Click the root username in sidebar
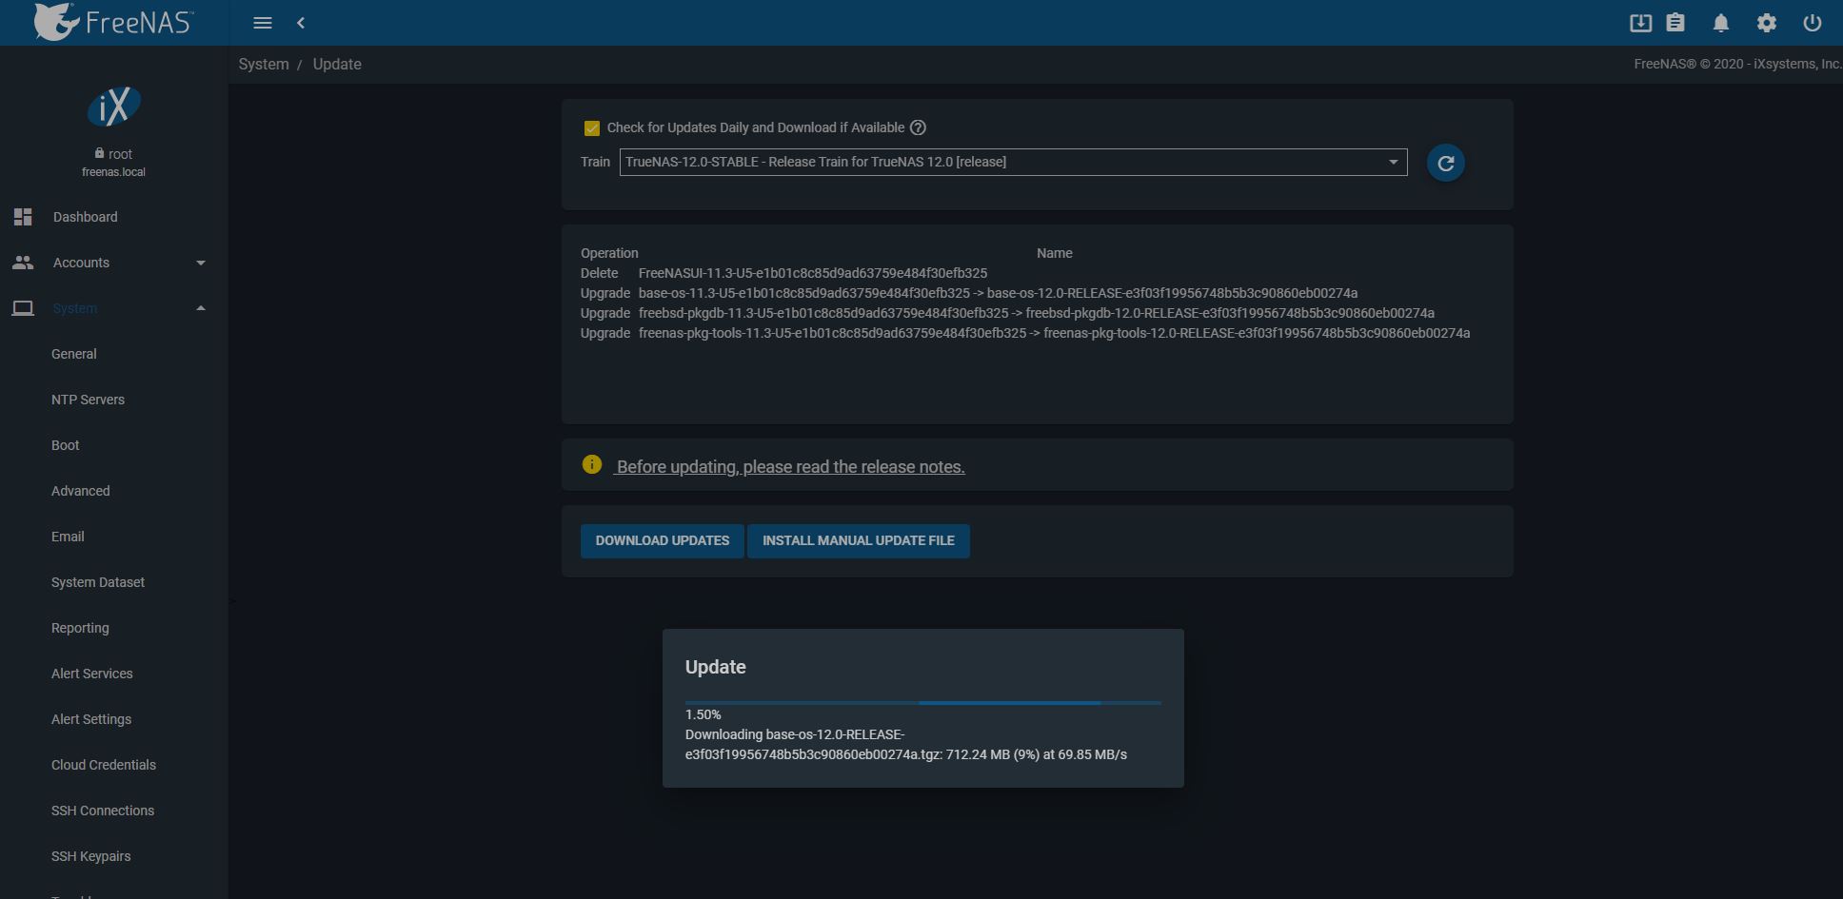The image size is (1843, 899). pyautogui.click(x=120, y=154)
